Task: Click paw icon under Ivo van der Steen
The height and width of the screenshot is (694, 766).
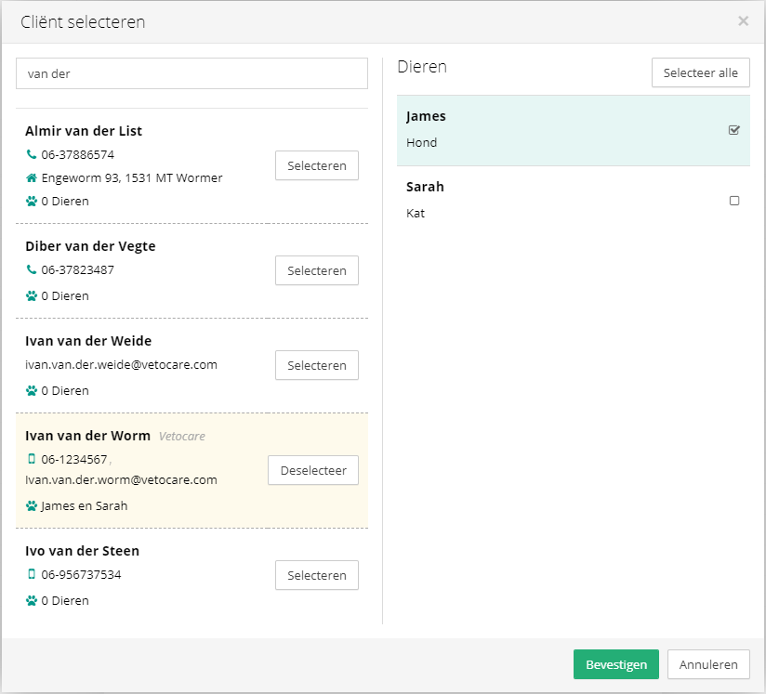Action: [32, 601]
